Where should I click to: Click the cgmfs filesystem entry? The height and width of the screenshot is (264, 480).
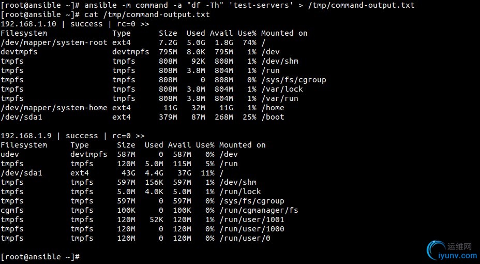pyautogui.click(x=12, y=210)
